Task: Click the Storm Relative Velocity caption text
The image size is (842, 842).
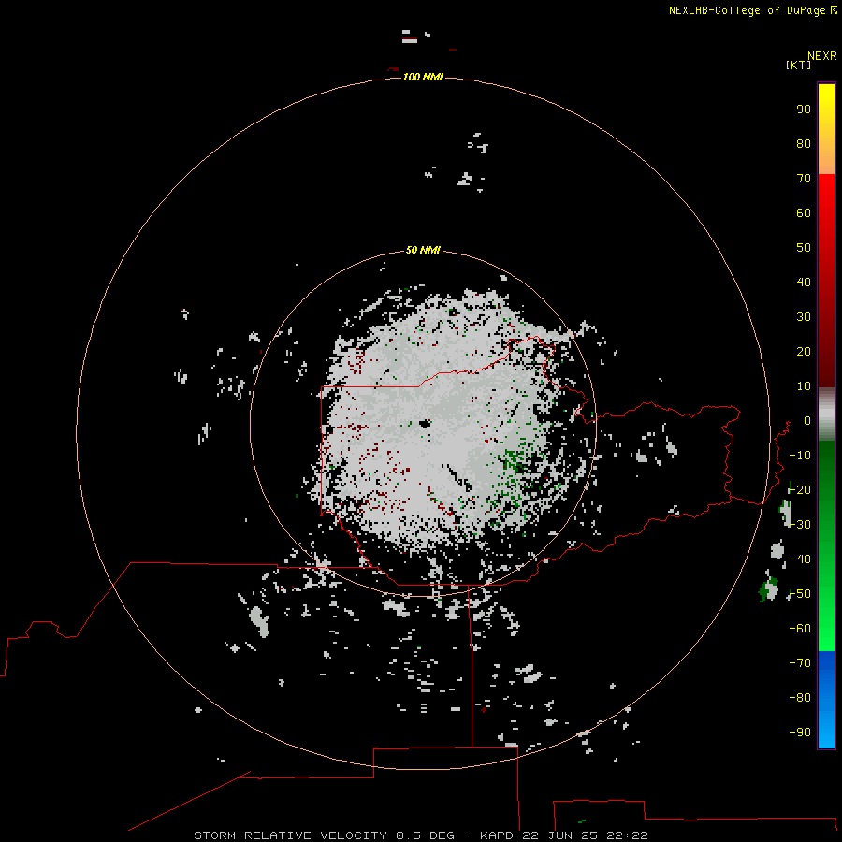Action: pos(420,835)
